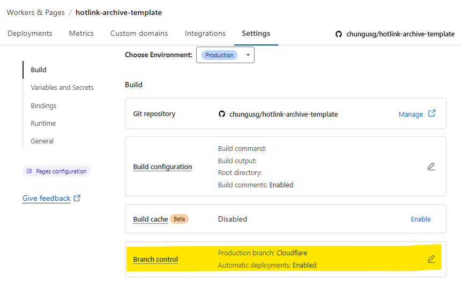462x281 pixels.
Task: Click the Enable link for Build cache
Action: [x=421, y=219]
